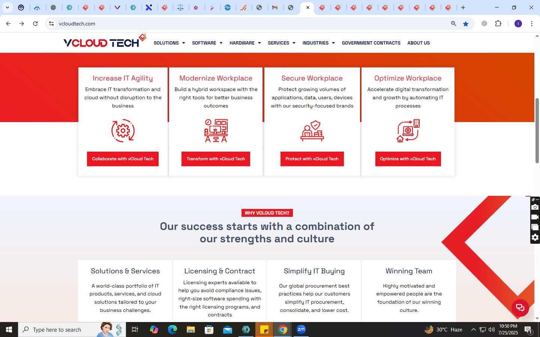
Task: Open the weather 30°C Haze widget
Action: coord(443,330)
